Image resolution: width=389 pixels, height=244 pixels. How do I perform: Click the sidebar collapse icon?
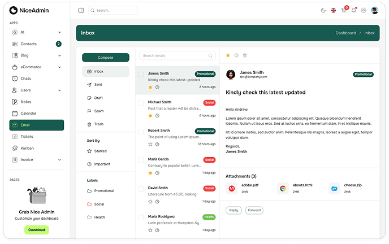tap(81, 10)
